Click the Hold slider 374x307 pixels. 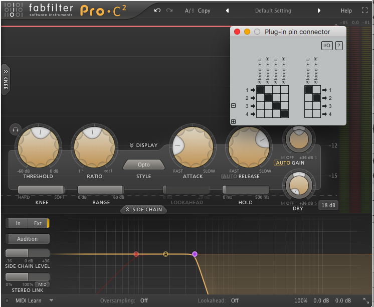coord(246,190)
